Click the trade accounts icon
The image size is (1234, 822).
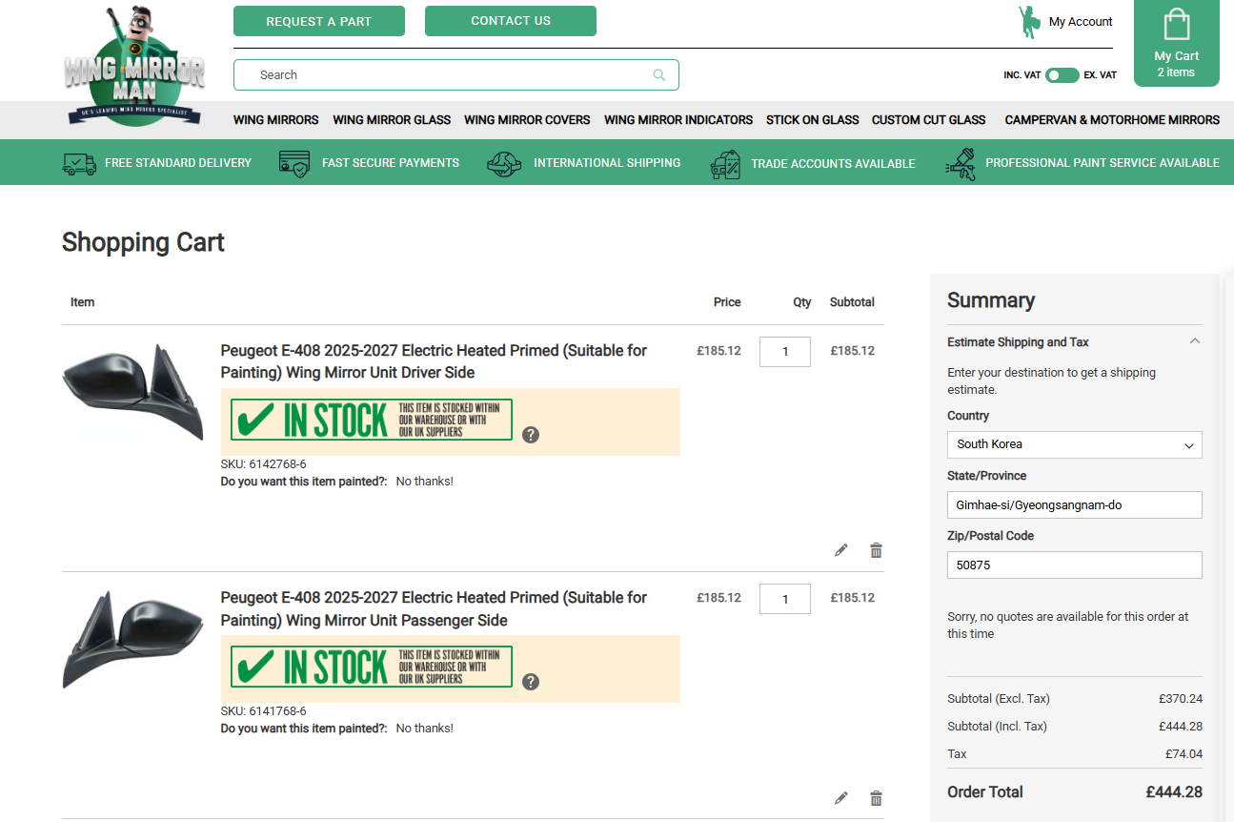(x=725, y=164)
